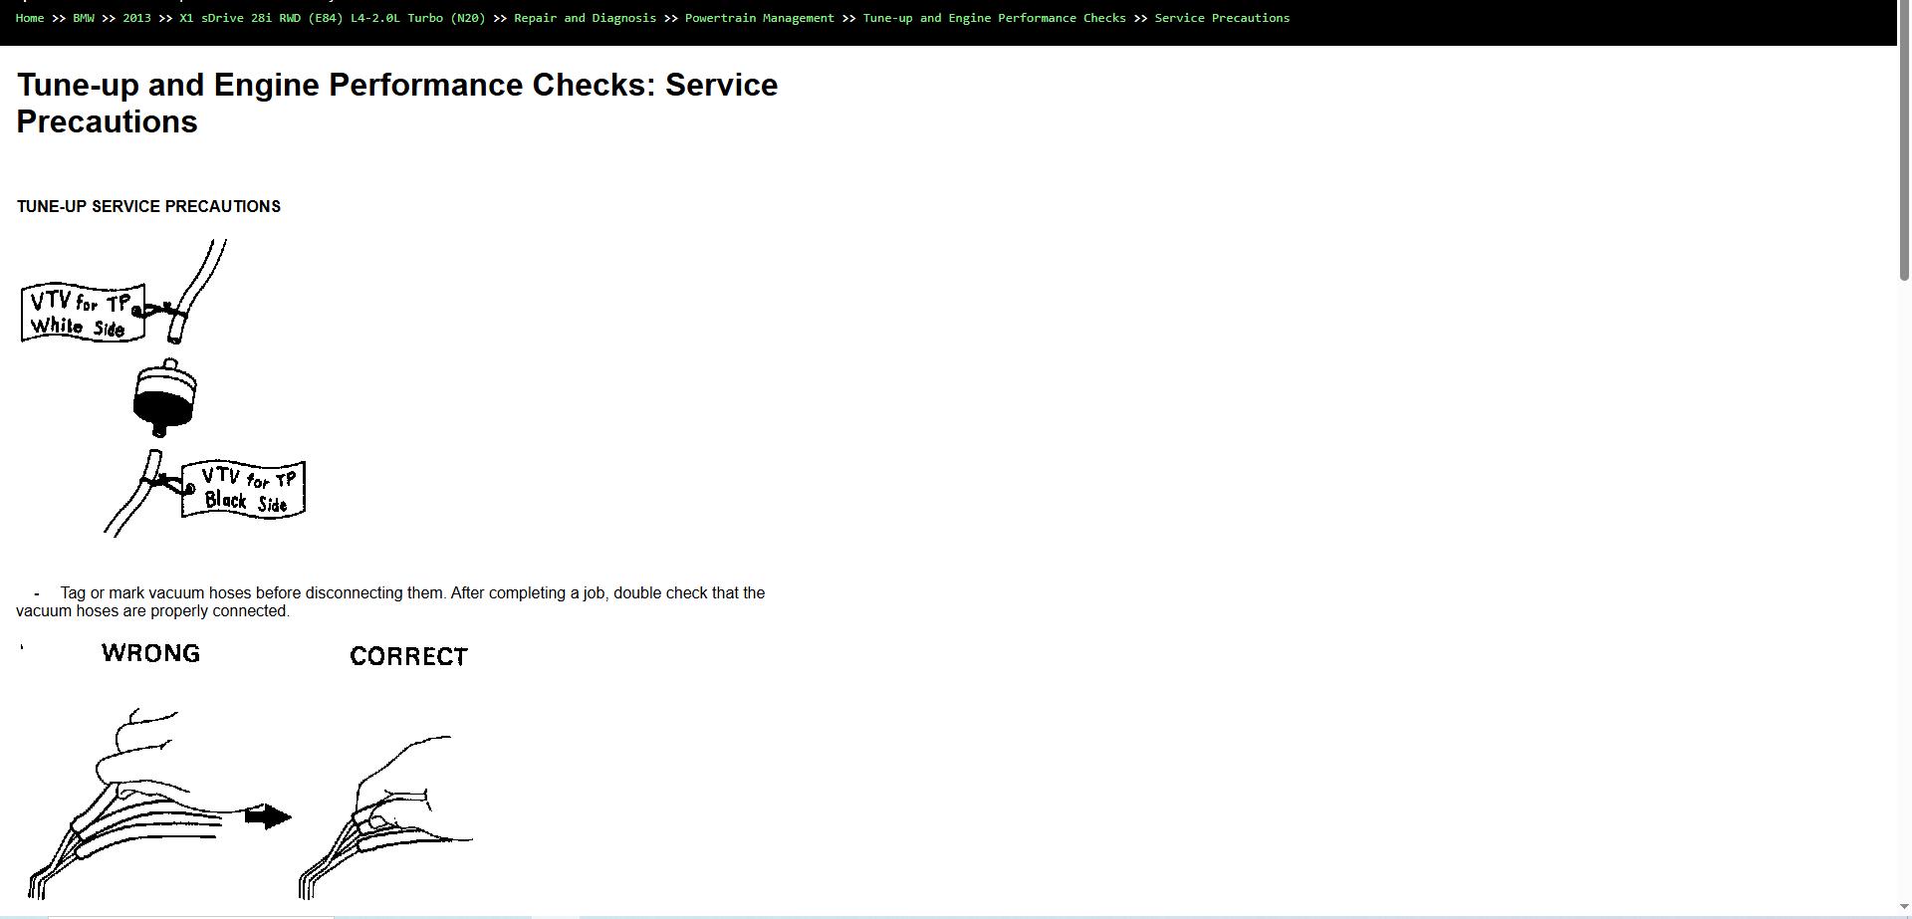Screen dimensions: 1912x919
Task: Select the page title heading text
Action: point(397,103)
